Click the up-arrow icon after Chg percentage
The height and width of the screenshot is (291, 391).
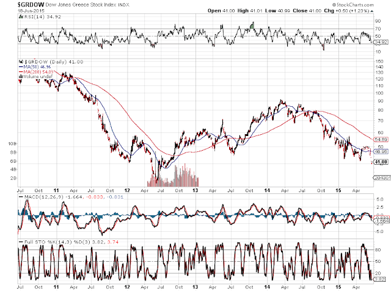(x=372, y=11)
